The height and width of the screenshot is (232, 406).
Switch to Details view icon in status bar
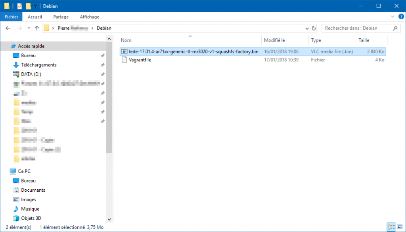(x=391, y=227)
